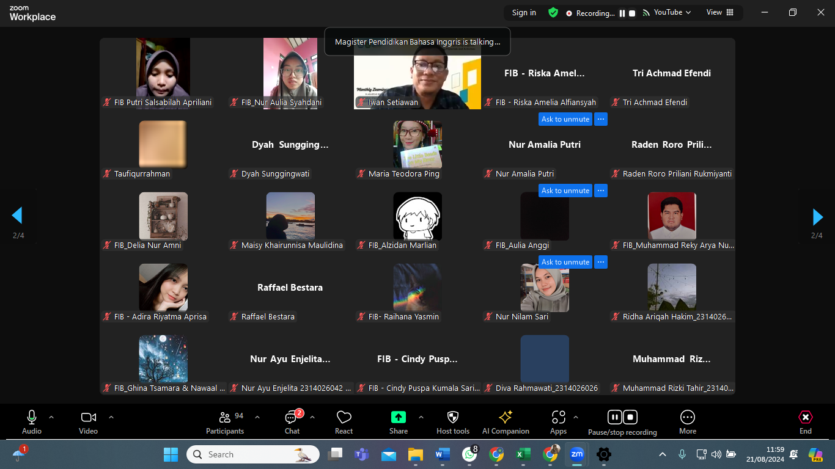Screen dimensions: 835x469
Task: Open Microsoft Word from the taskbar
Action: pos(442,454)
